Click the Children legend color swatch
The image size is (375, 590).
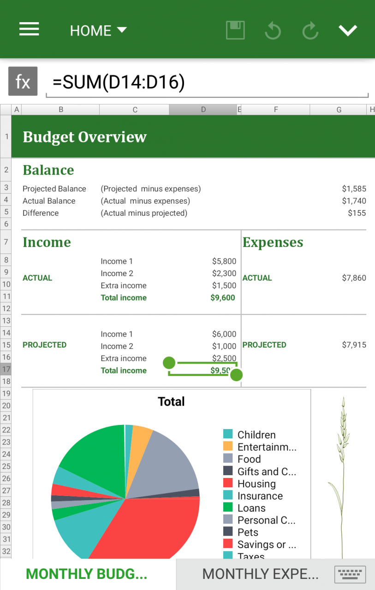[228, 434]
